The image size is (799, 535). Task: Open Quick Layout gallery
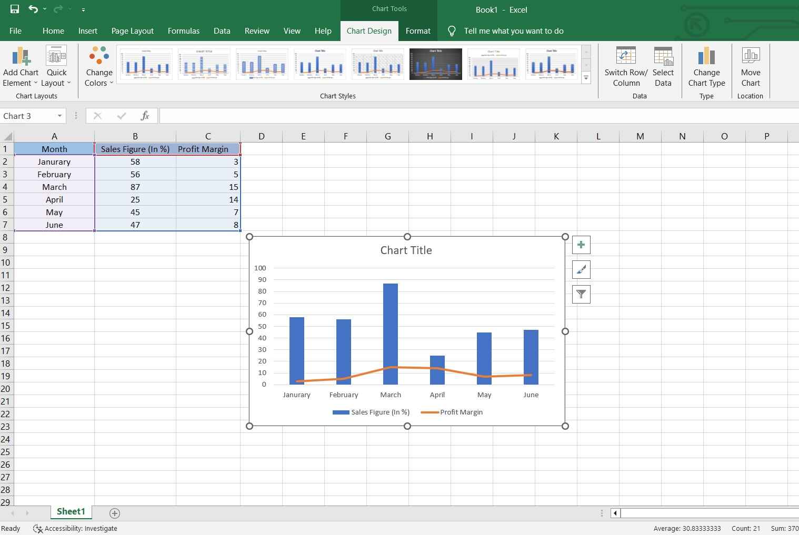point(56,67)
